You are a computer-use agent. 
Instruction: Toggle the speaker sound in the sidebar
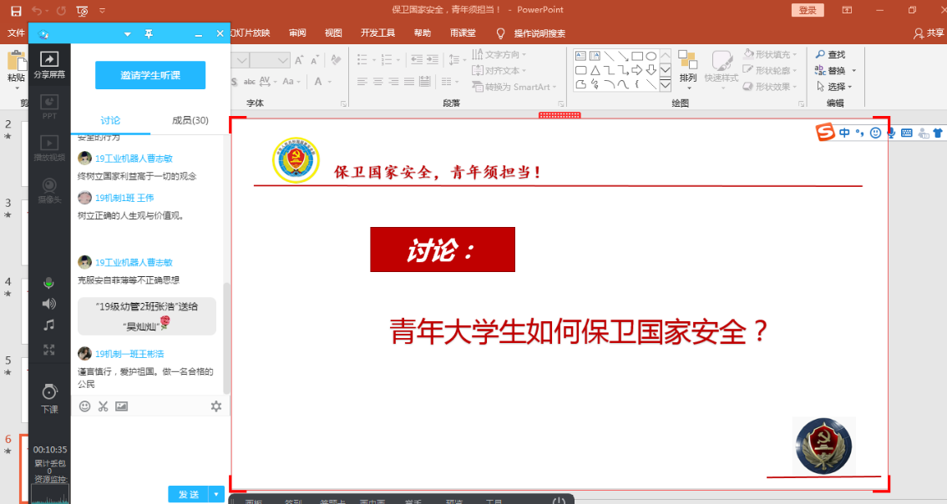coord(49,304)
